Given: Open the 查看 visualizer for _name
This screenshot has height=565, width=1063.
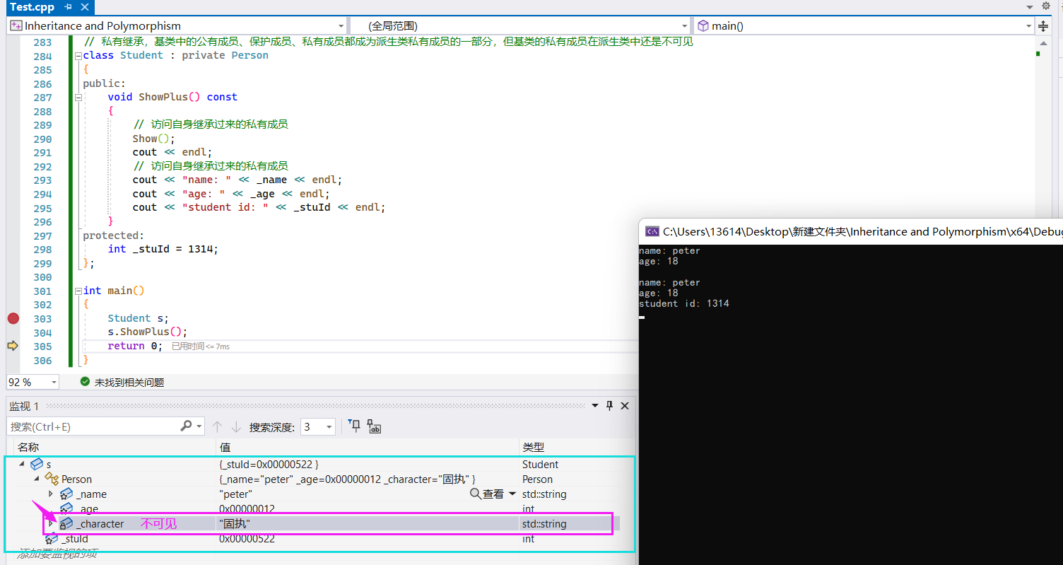Looking at the screenshot, I should point(488,494).
